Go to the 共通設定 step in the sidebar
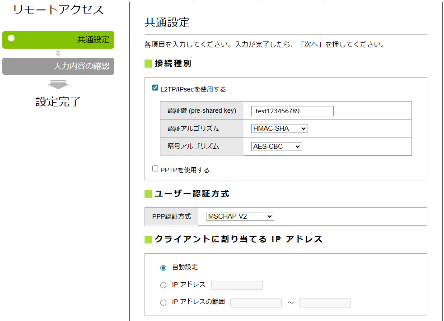The image size is (444, 321). (x=58, y=40)
